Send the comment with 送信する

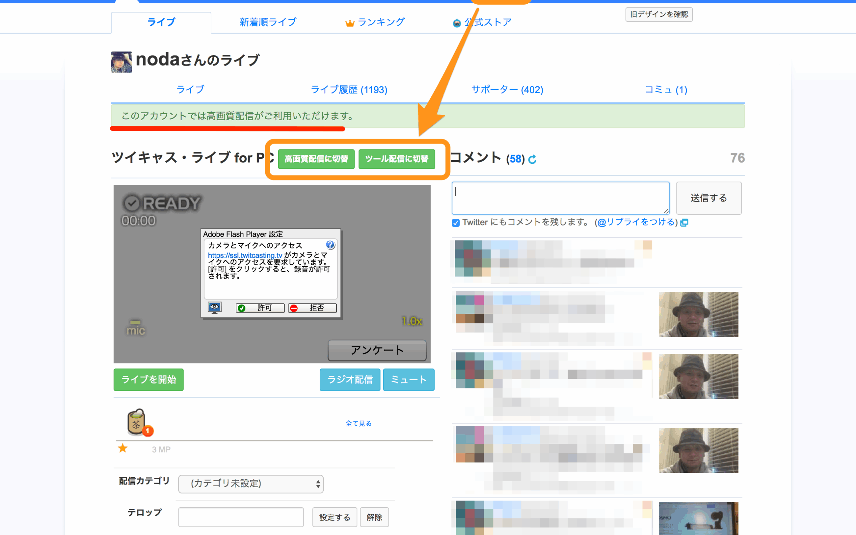click(x=709, y=198)
